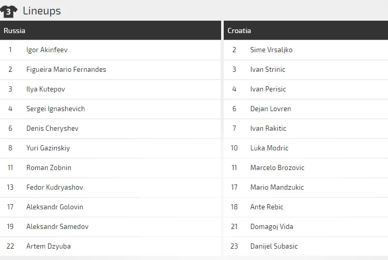The height and width of the screenshot is (260, 388).
Task: Open Igor Akinfeev player link
Action: [x=47, y=50]
